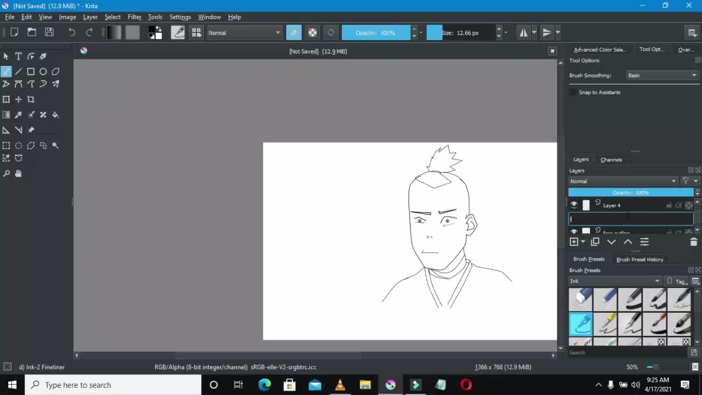This screenshot has width=702, height=395.
Task: Save the document with floppy icon
Action: pos(49,33)
